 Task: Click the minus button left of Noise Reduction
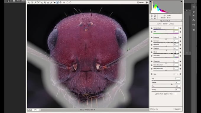(x=152, y=65)
